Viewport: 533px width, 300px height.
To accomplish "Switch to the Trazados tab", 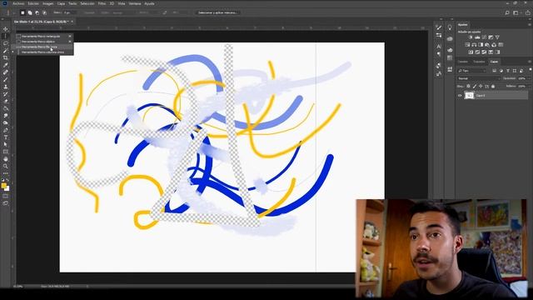I will [x=479, y=62].
